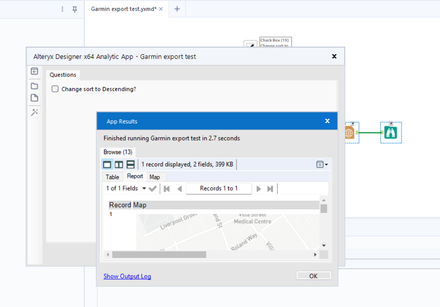Viewport: 440px width, 307px height.
Task: Click the folder icon in the app sidebar
Action: (35, 86)
